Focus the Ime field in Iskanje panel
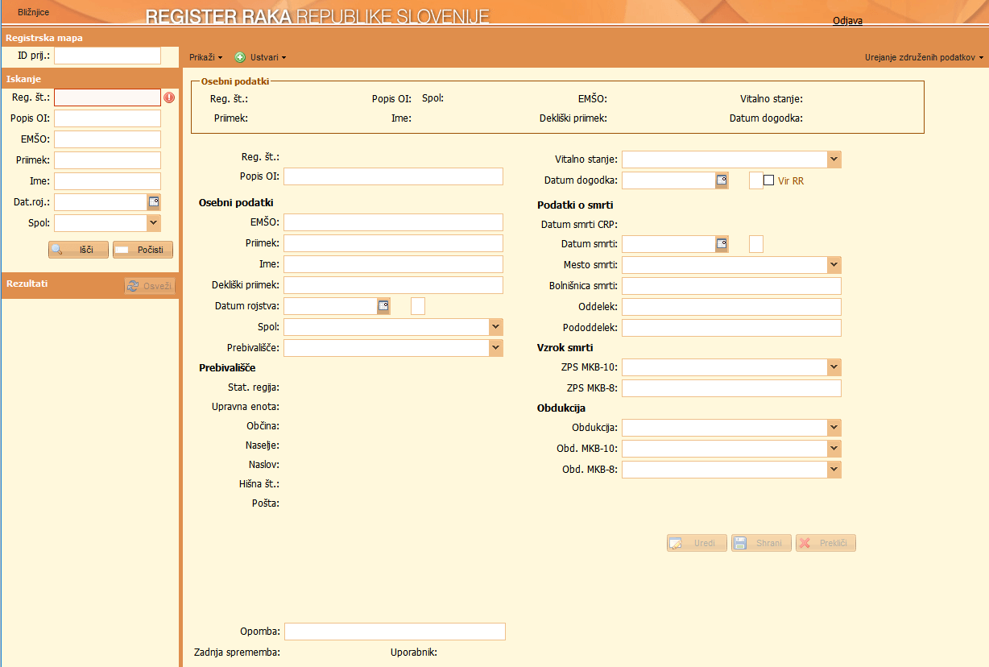This screenshot has width=989, height=667. pos(108,181)
